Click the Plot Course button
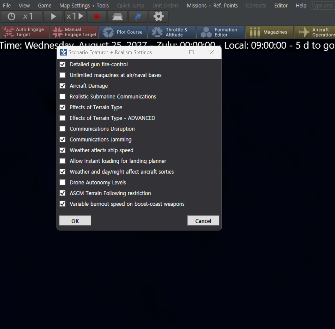Image resolution: width=335 pixels, height=329 pixels. pyautogui.click(x=123, y=32)
